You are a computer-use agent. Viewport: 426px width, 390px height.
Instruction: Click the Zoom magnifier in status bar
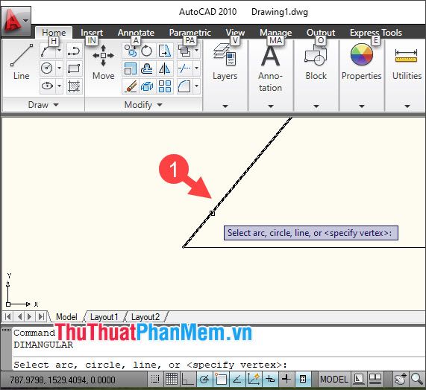(x=417, y=379)
